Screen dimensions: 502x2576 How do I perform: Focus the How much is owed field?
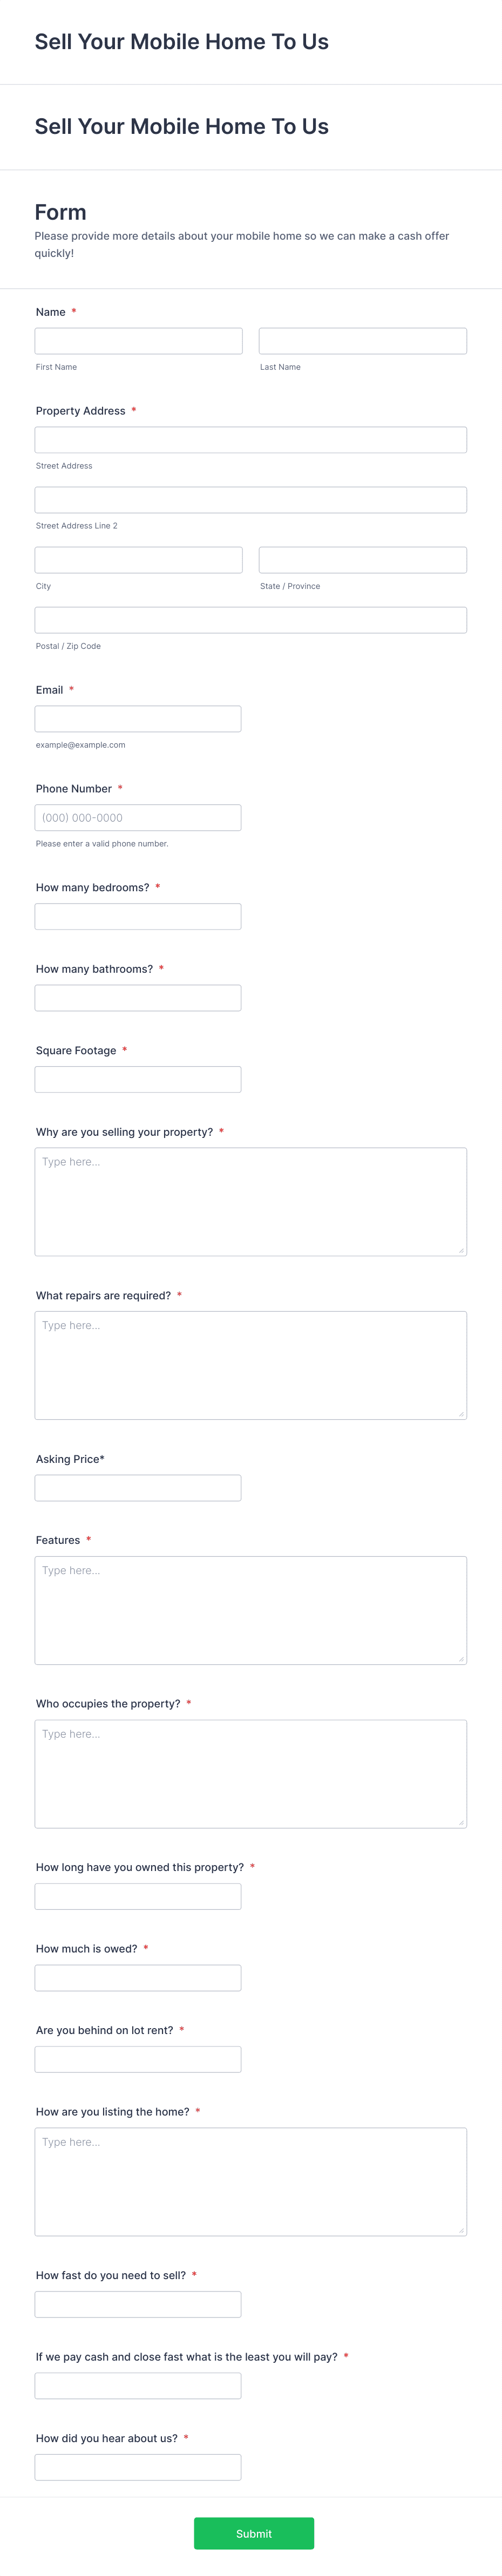pos(138,1978)
